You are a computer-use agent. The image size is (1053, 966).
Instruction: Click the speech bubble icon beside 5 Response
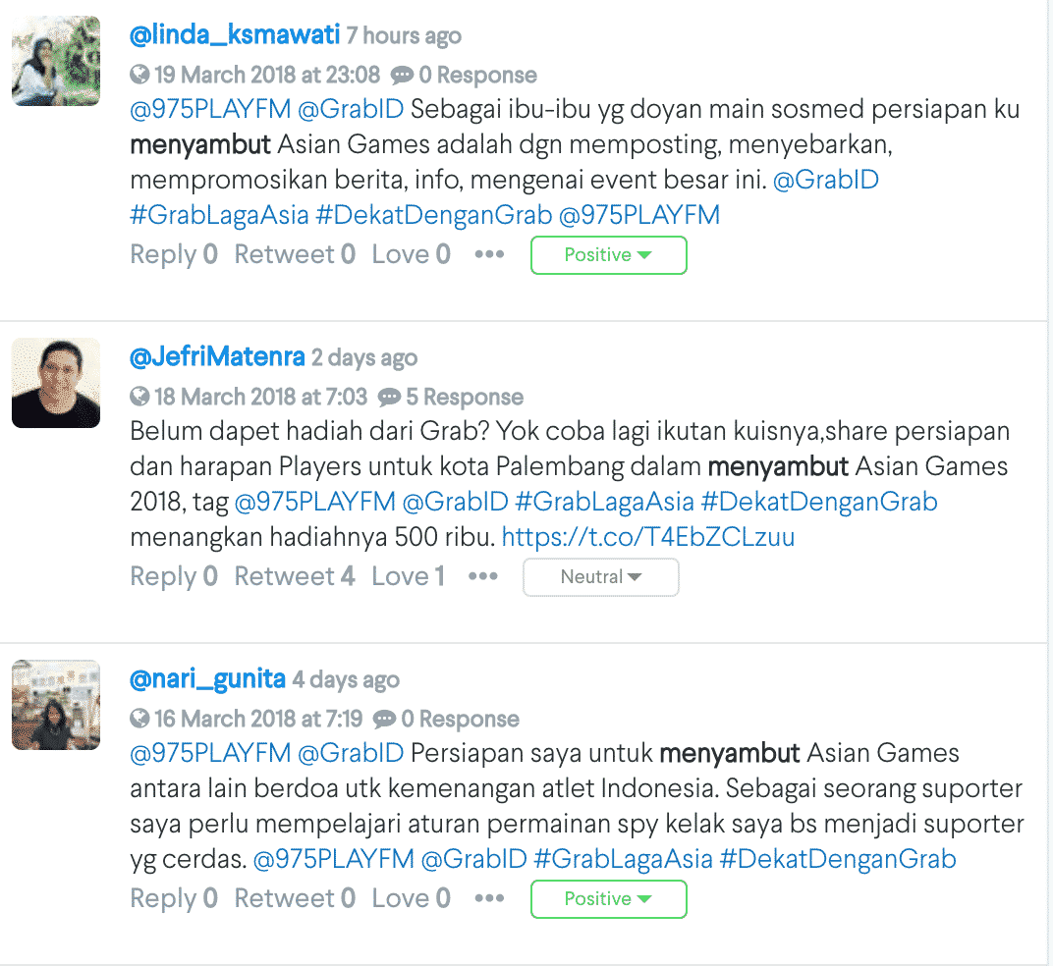pyautogui.click(x=389, y=398)
